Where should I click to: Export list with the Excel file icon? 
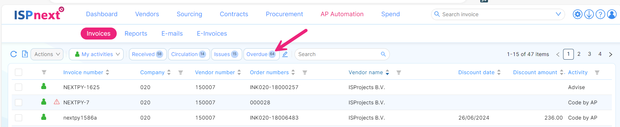[x=25, y=54]
